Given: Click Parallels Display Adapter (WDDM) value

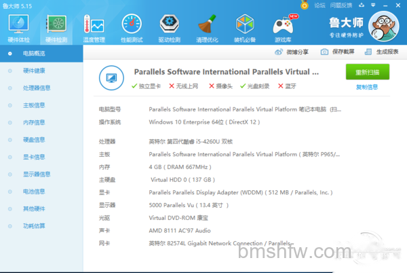Looking at the screenshot, I should pyautogui.click(x=241, y=192).
